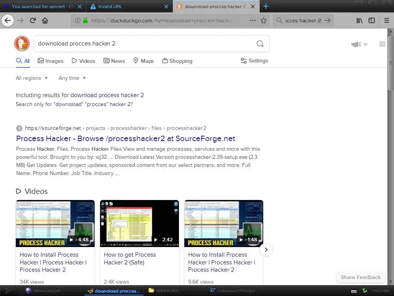Image resolution: width=394 pixels, height=296 pixels.
Task: Open page actions three-dot menu
Action: click(x=253, y=20)
